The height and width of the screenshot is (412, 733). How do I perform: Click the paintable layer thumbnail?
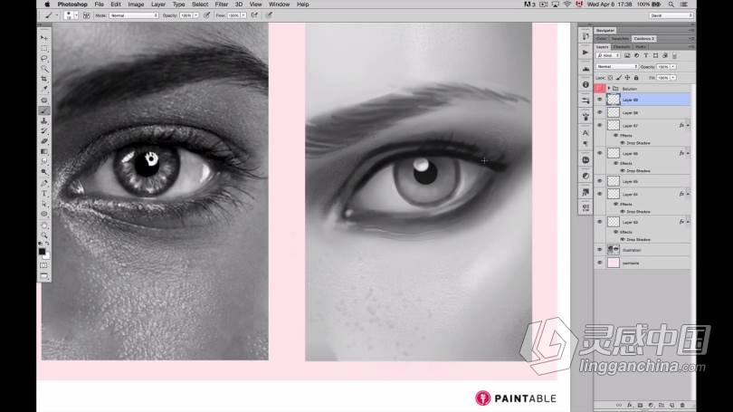click(613, 263)
